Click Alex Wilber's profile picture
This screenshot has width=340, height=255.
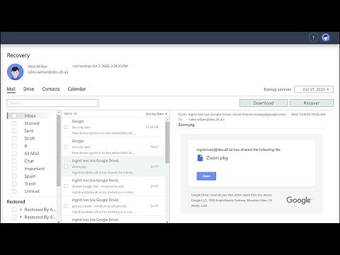pyautogui.click(x=15, y=72)
